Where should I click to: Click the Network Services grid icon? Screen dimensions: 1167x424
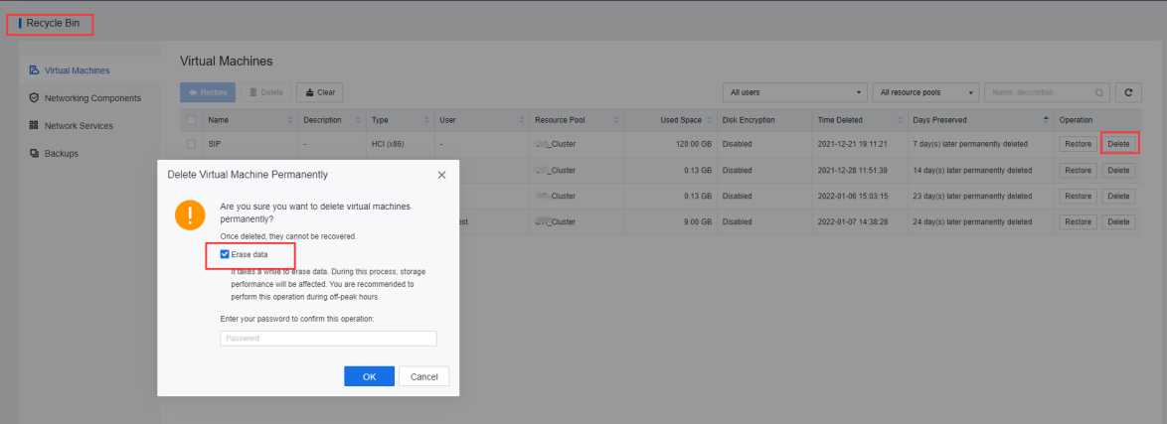34,126
